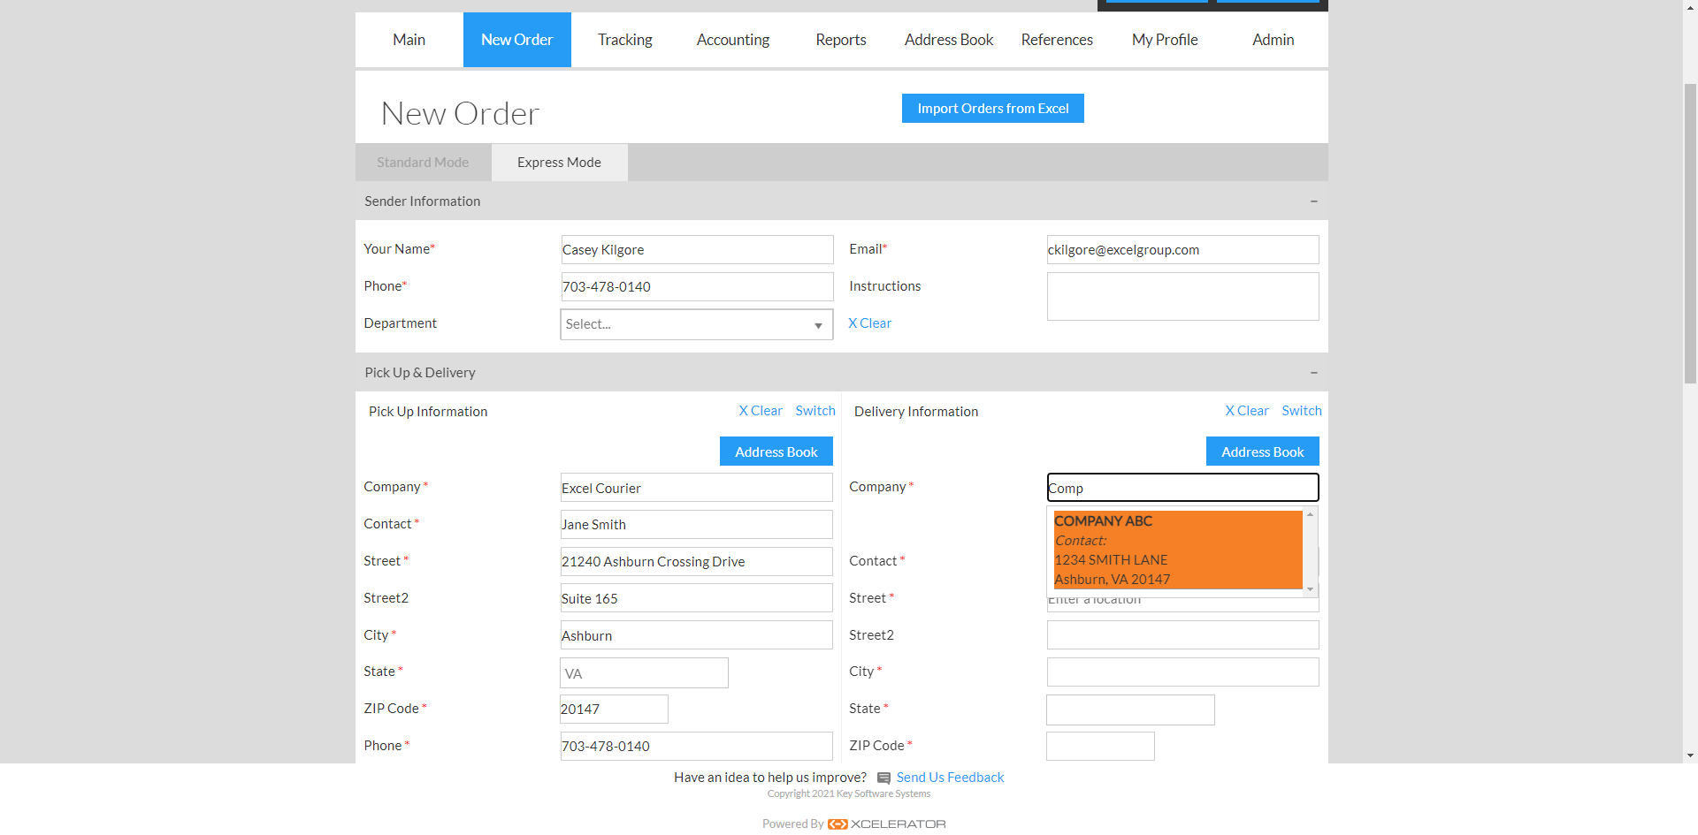
Task: Click Switch in Delivery Information
Action: pyautogui.click(x=1302, y=411)
